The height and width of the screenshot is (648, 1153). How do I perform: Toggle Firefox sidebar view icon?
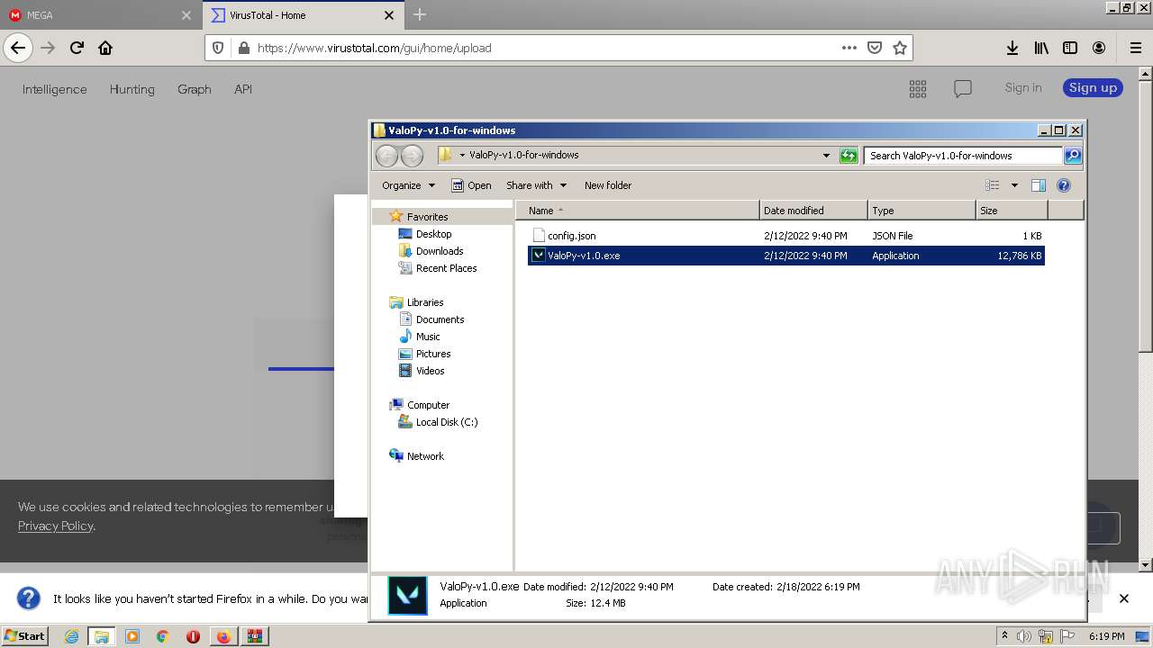click(1070, 48)
